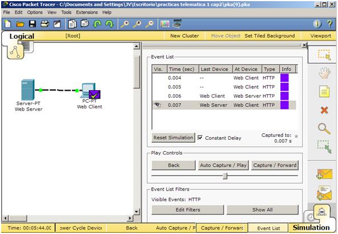Screen dimensions: 338x234
Task: Open the Custom Devices Dialog icon
Action: (177, 23)
